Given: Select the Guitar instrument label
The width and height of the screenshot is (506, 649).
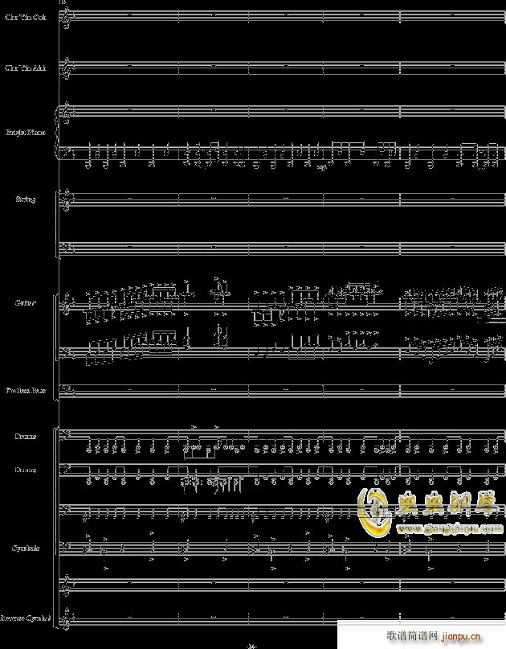Looking at the screenshot, I should tap(25, 303).
